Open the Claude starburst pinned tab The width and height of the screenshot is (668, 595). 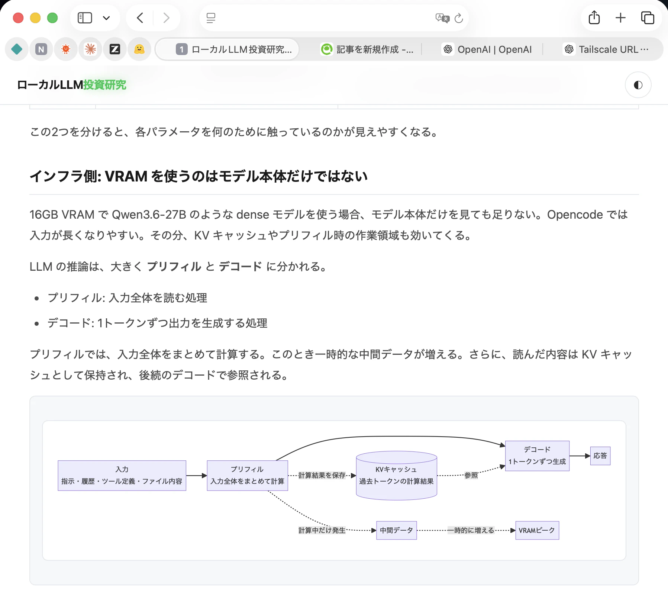tap(90, 49)
